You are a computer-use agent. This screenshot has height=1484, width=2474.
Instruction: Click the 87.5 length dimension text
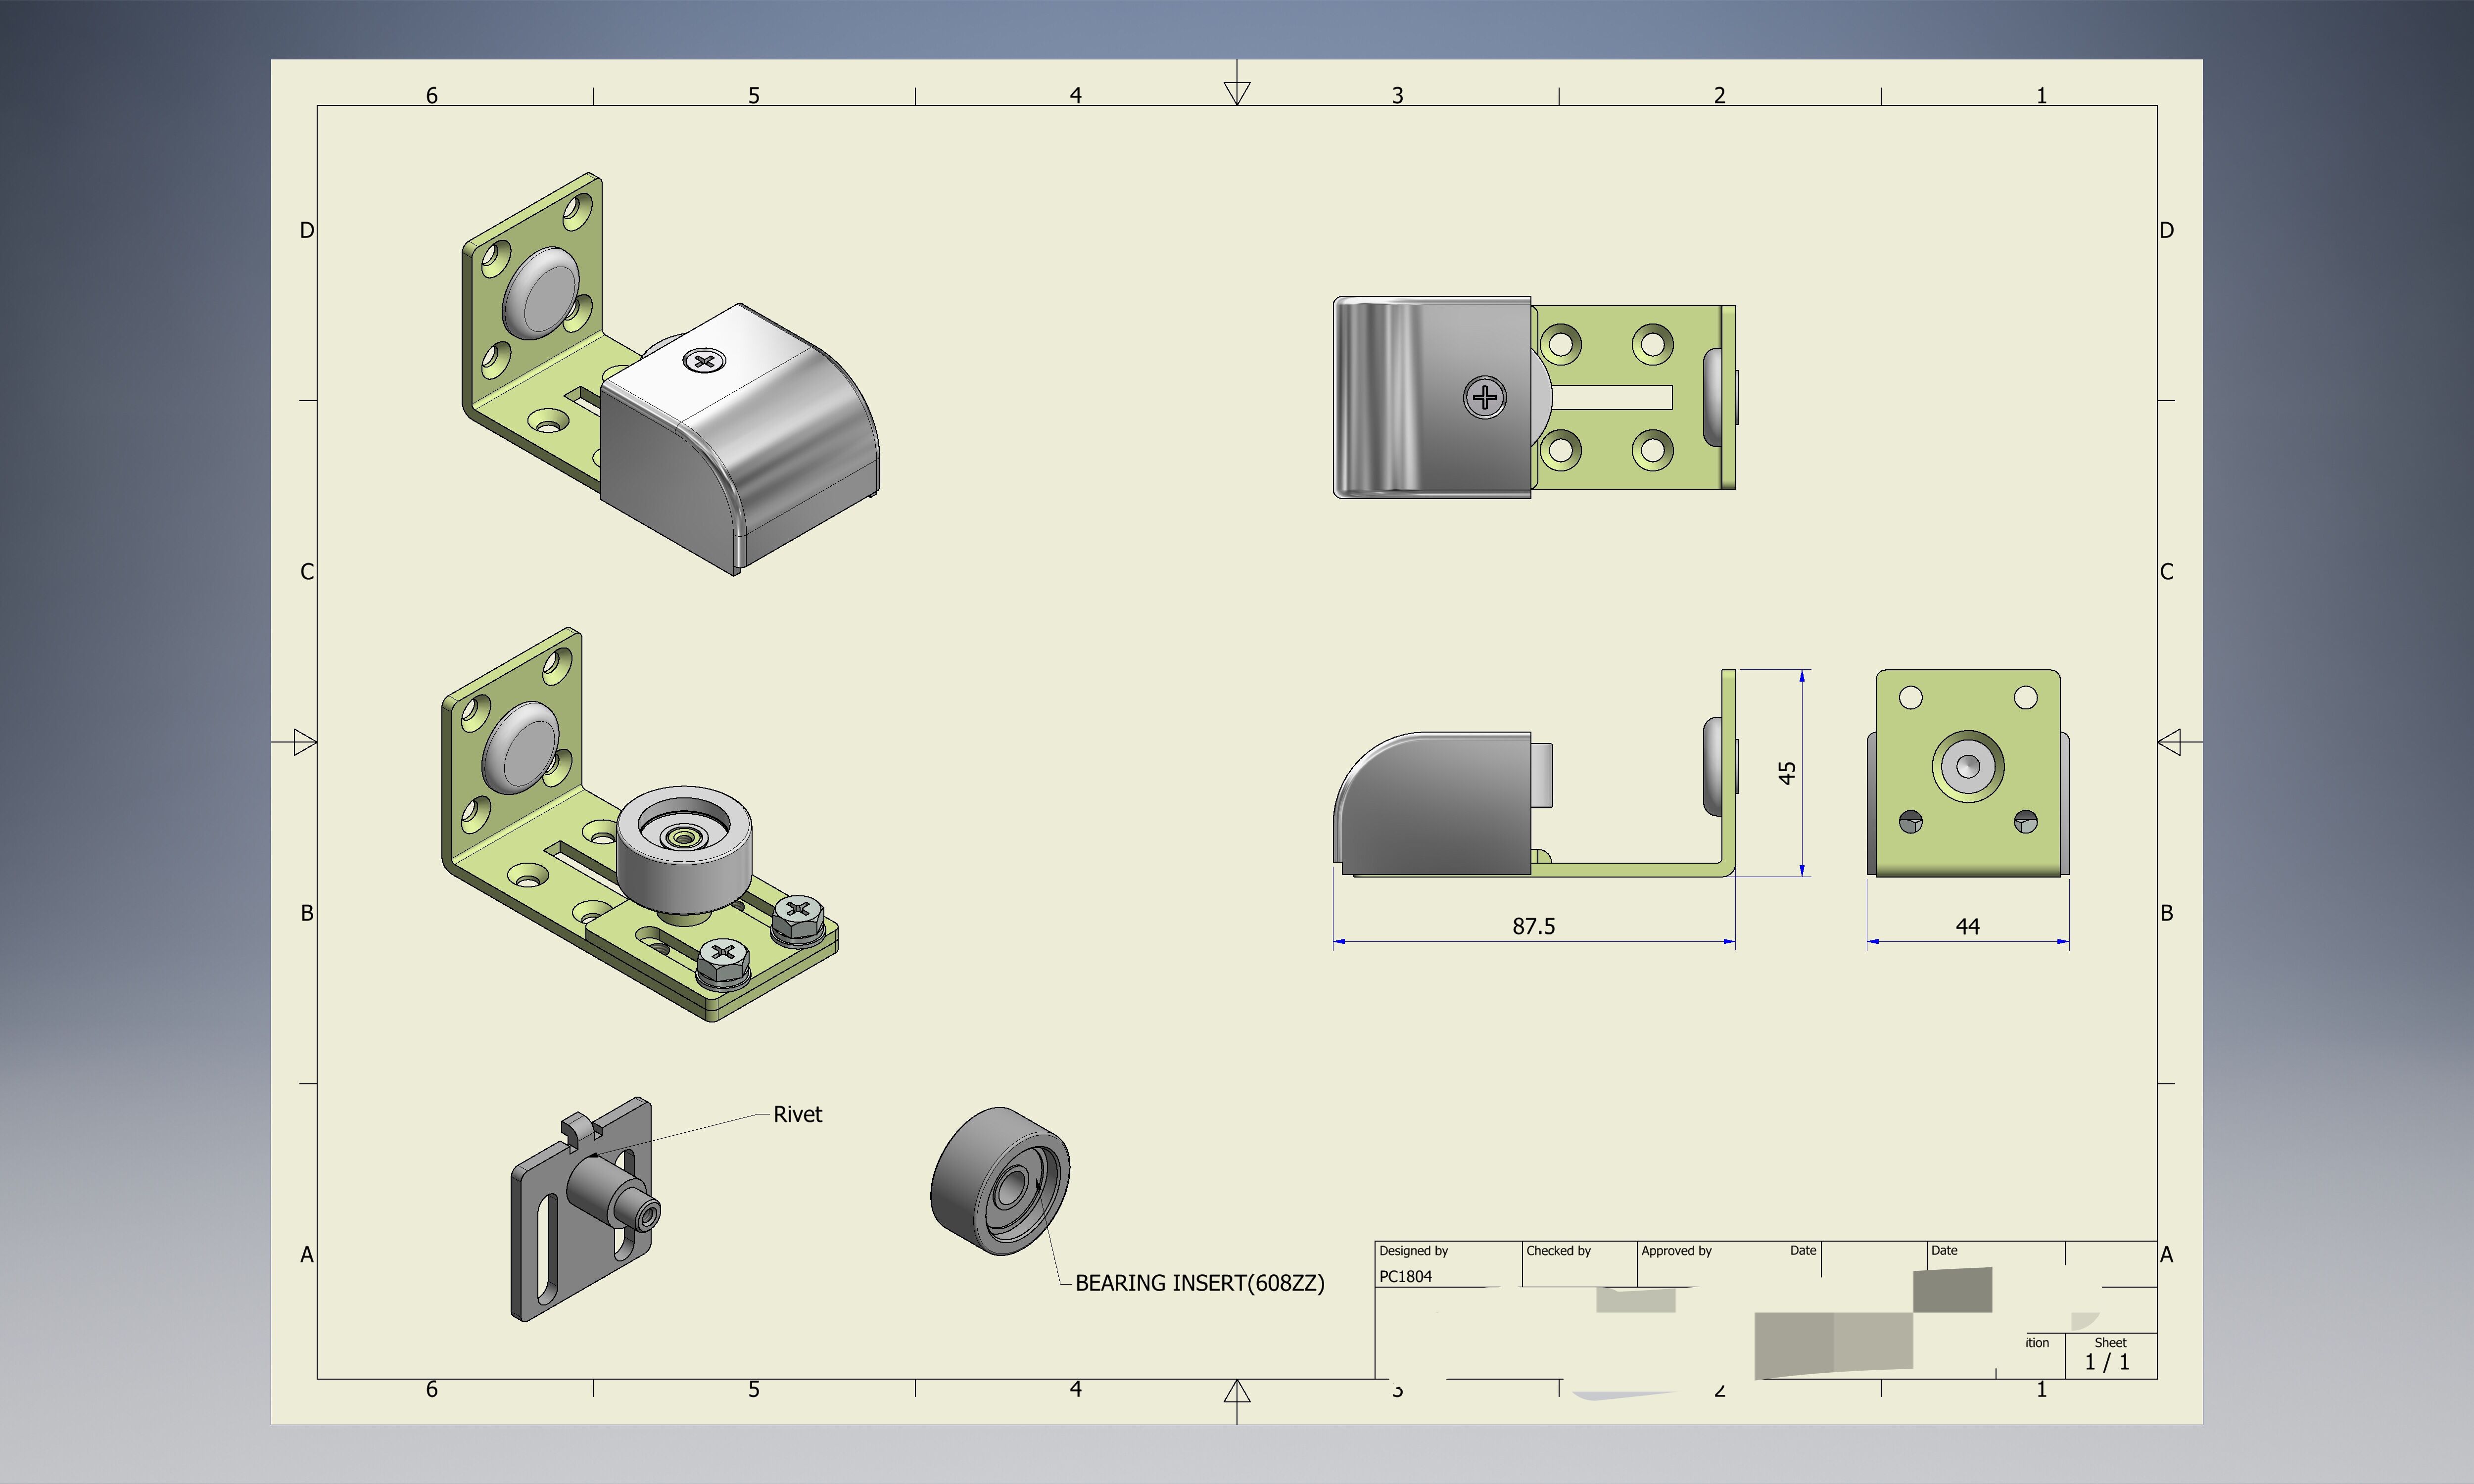(1533, 926)
